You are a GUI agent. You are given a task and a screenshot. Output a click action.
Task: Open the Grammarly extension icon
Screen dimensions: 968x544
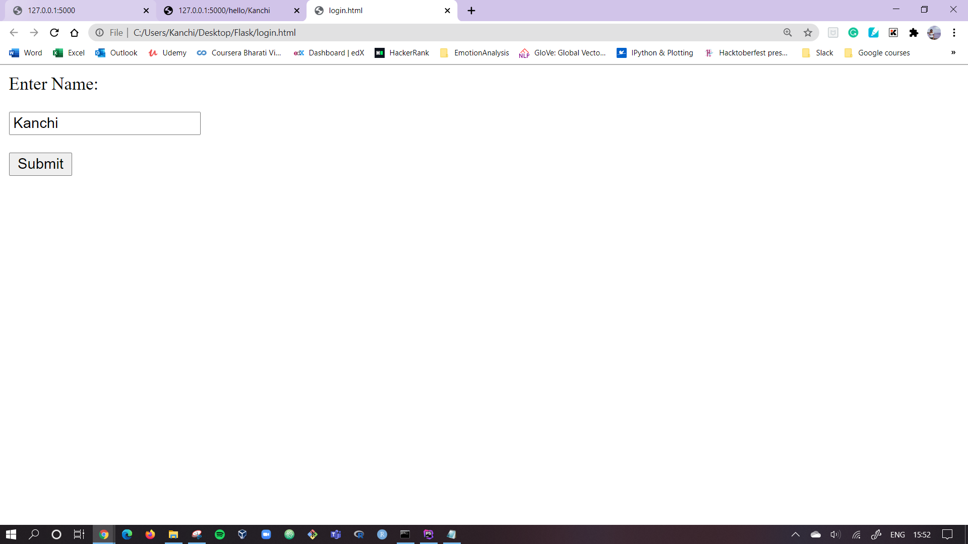(x=853, y=33)
